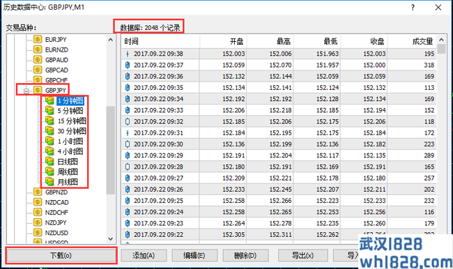Click the GBPNZD symbol coin icon
The width and height of the screenshot is (453, 269).
pos(38,192)
